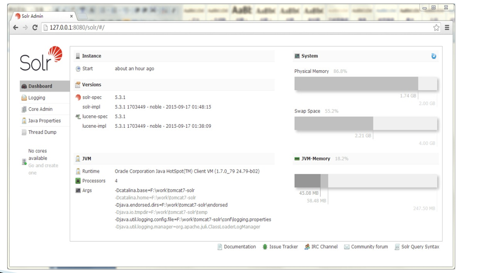Viewport: 478px width, 273px height.
Task: Bookmark this page with the star icon
Action: tap(436, 27)
